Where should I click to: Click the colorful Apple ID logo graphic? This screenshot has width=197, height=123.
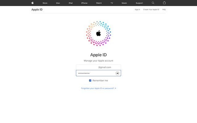click(x=98, y=34)
